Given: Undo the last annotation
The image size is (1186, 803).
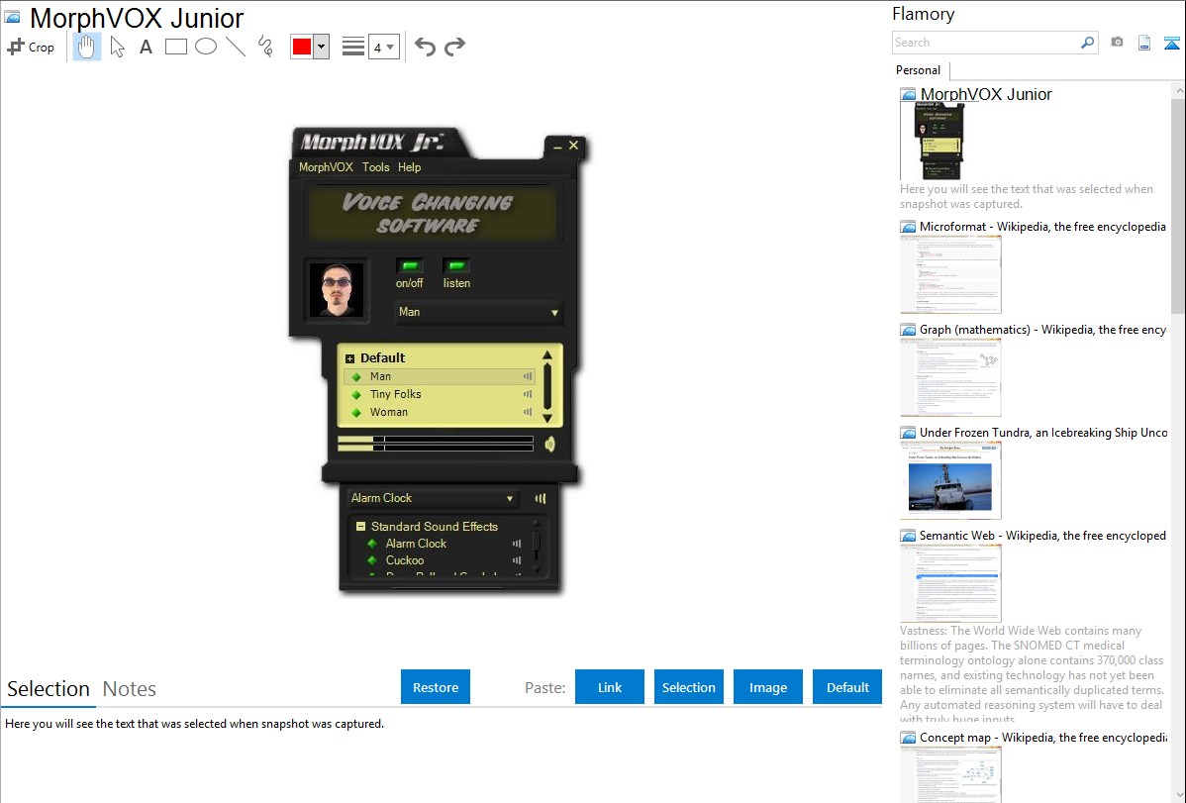Looking at the screenshot, I should click(x=425, y=47).
